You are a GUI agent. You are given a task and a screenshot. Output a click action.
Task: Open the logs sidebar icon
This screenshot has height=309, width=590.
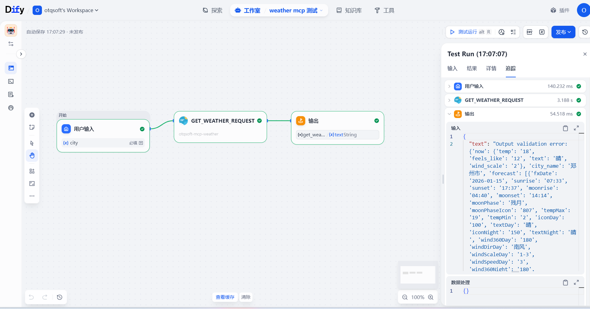pos(11,94)
